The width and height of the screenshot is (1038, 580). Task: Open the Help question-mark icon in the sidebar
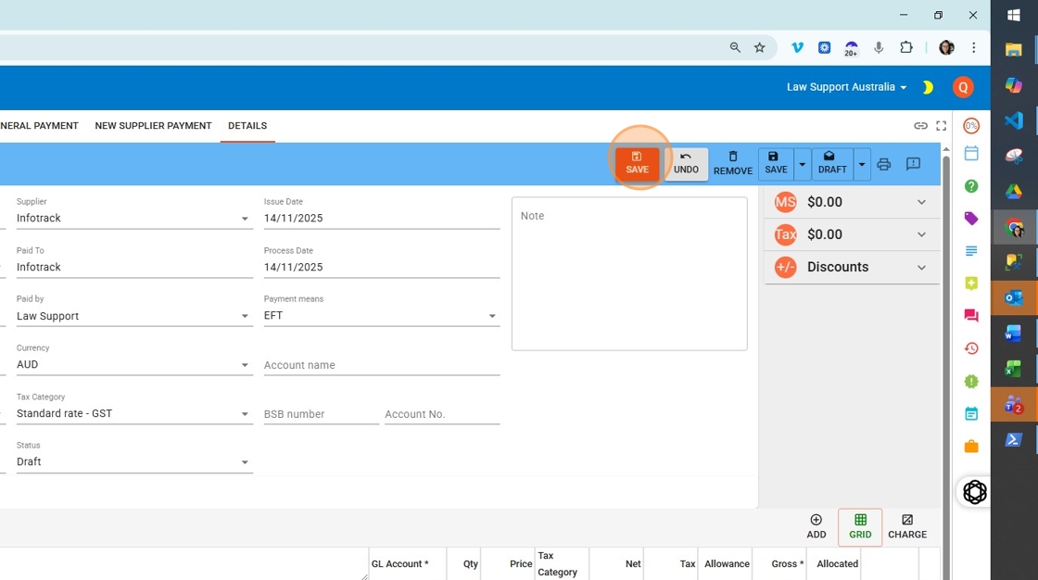pos(970,186)
